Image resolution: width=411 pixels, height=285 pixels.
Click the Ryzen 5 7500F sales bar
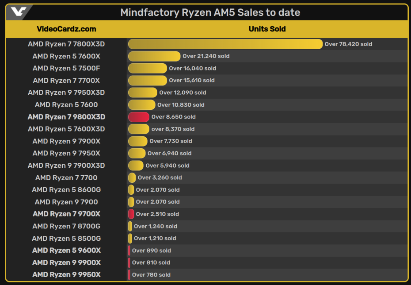(147, 68)
